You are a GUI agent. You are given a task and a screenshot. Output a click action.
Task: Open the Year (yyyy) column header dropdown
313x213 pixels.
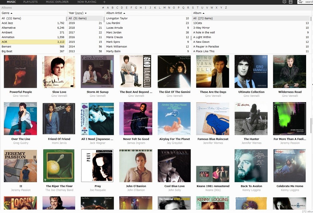coord(86,13)
